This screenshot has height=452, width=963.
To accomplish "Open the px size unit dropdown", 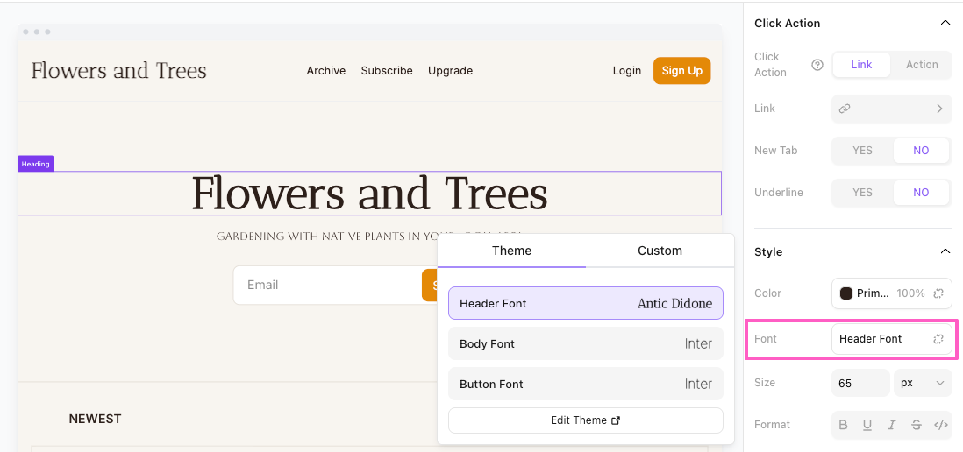I will [923, 383].
